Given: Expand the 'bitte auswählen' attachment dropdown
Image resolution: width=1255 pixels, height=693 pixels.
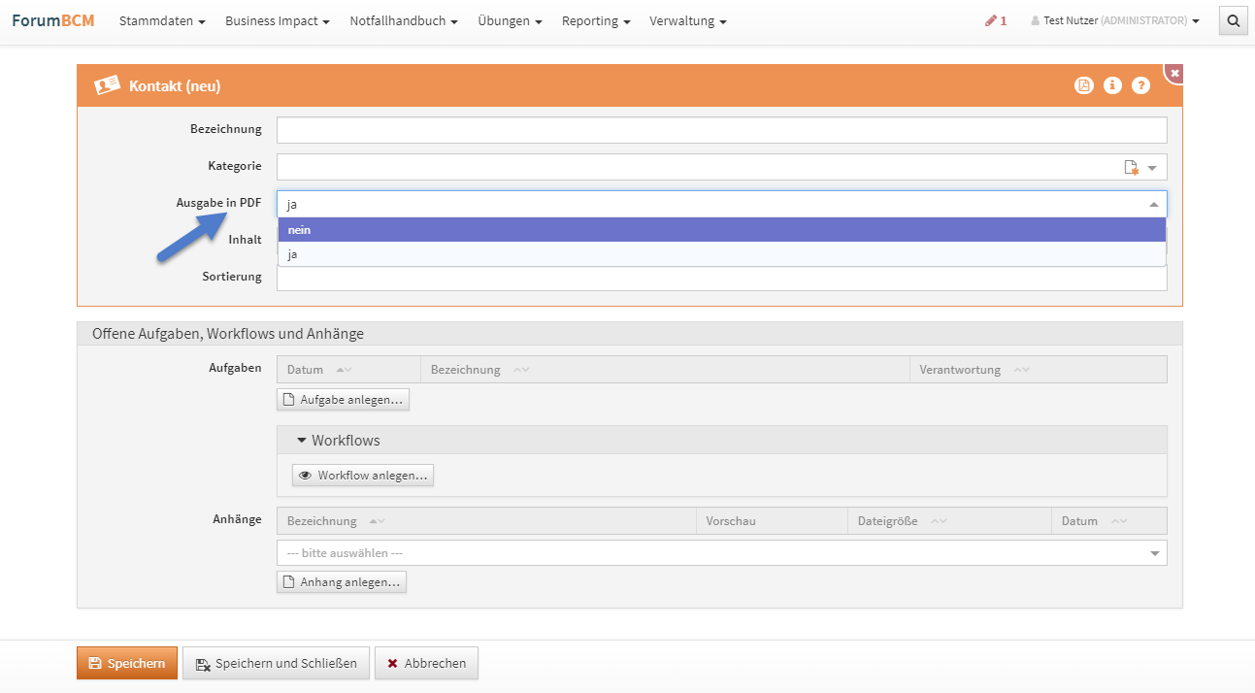Looking at the screenshot, I should pyautogui.click(x=1154, y=553).
